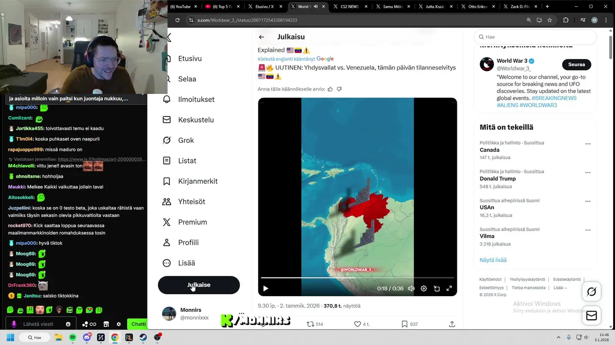The width and height of the screenshot is (615, 345).
Task: Open the Canada trending topic
Action: [489, 150]
